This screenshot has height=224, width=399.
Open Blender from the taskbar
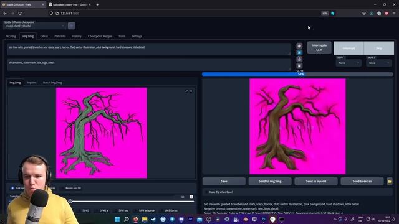[245, 219]
